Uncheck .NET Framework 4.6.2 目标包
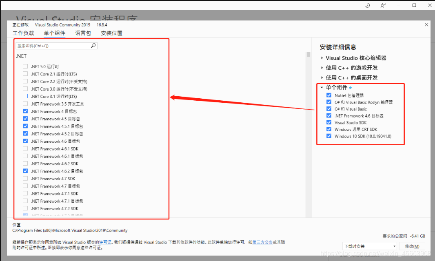 25,171
